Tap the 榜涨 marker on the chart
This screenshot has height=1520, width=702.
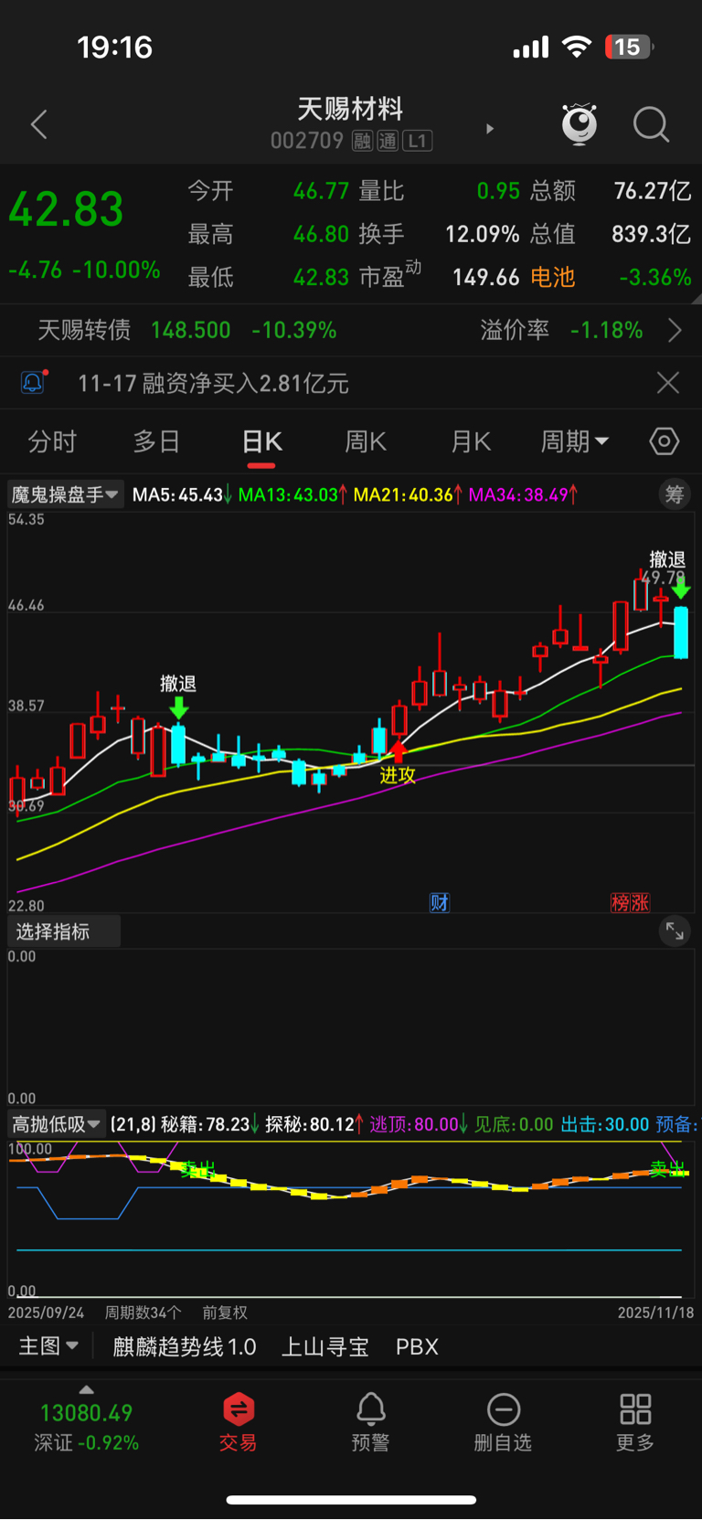630,903
